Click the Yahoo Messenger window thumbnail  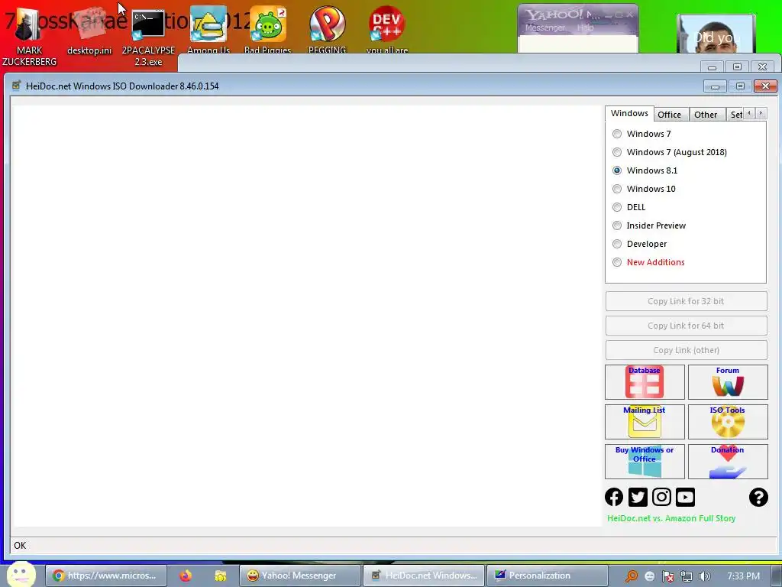point(577,28)
